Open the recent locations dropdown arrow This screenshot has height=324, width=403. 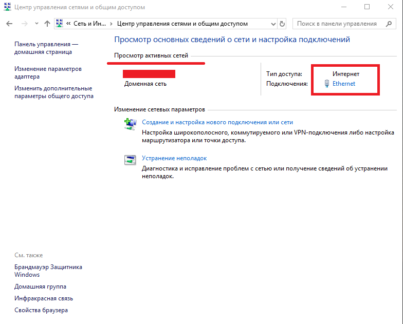click(x=36, y=24)
